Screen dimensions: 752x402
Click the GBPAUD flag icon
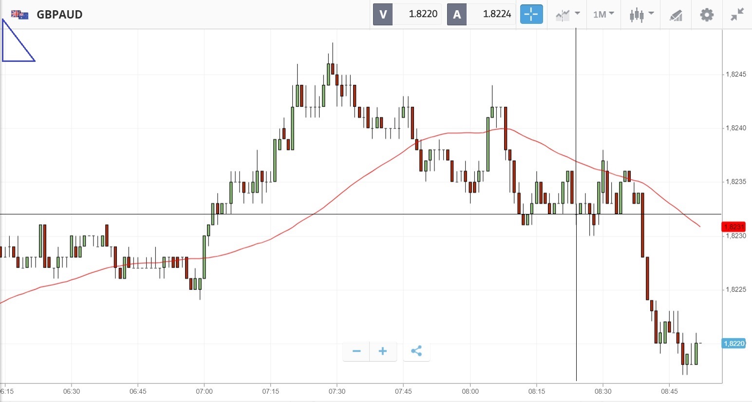pos(19,14)
